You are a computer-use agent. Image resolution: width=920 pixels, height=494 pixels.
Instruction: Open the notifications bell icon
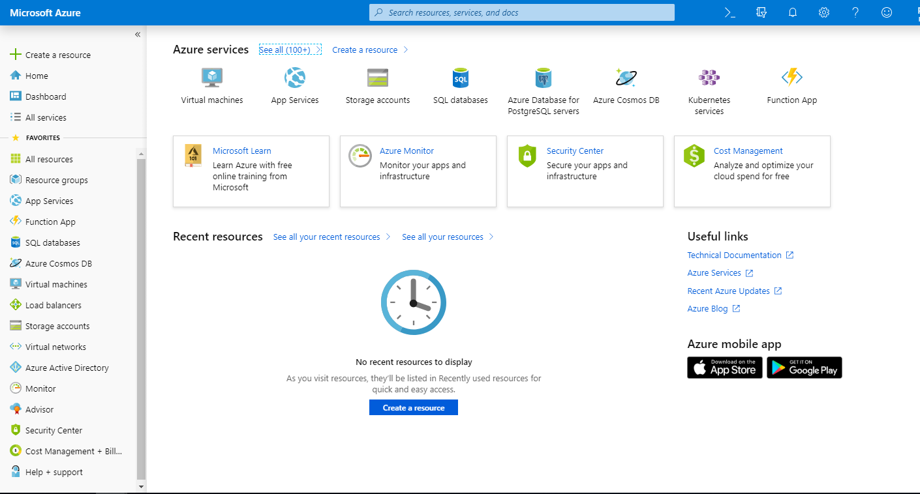pyautogui.click(x=793, y=12)
